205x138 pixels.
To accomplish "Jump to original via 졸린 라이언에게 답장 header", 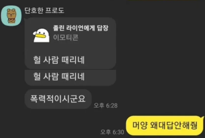I will [x=81, y=28].
